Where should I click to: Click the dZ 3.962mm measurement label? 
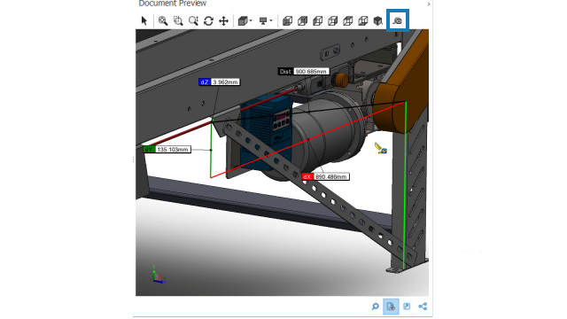coord(219,82)
